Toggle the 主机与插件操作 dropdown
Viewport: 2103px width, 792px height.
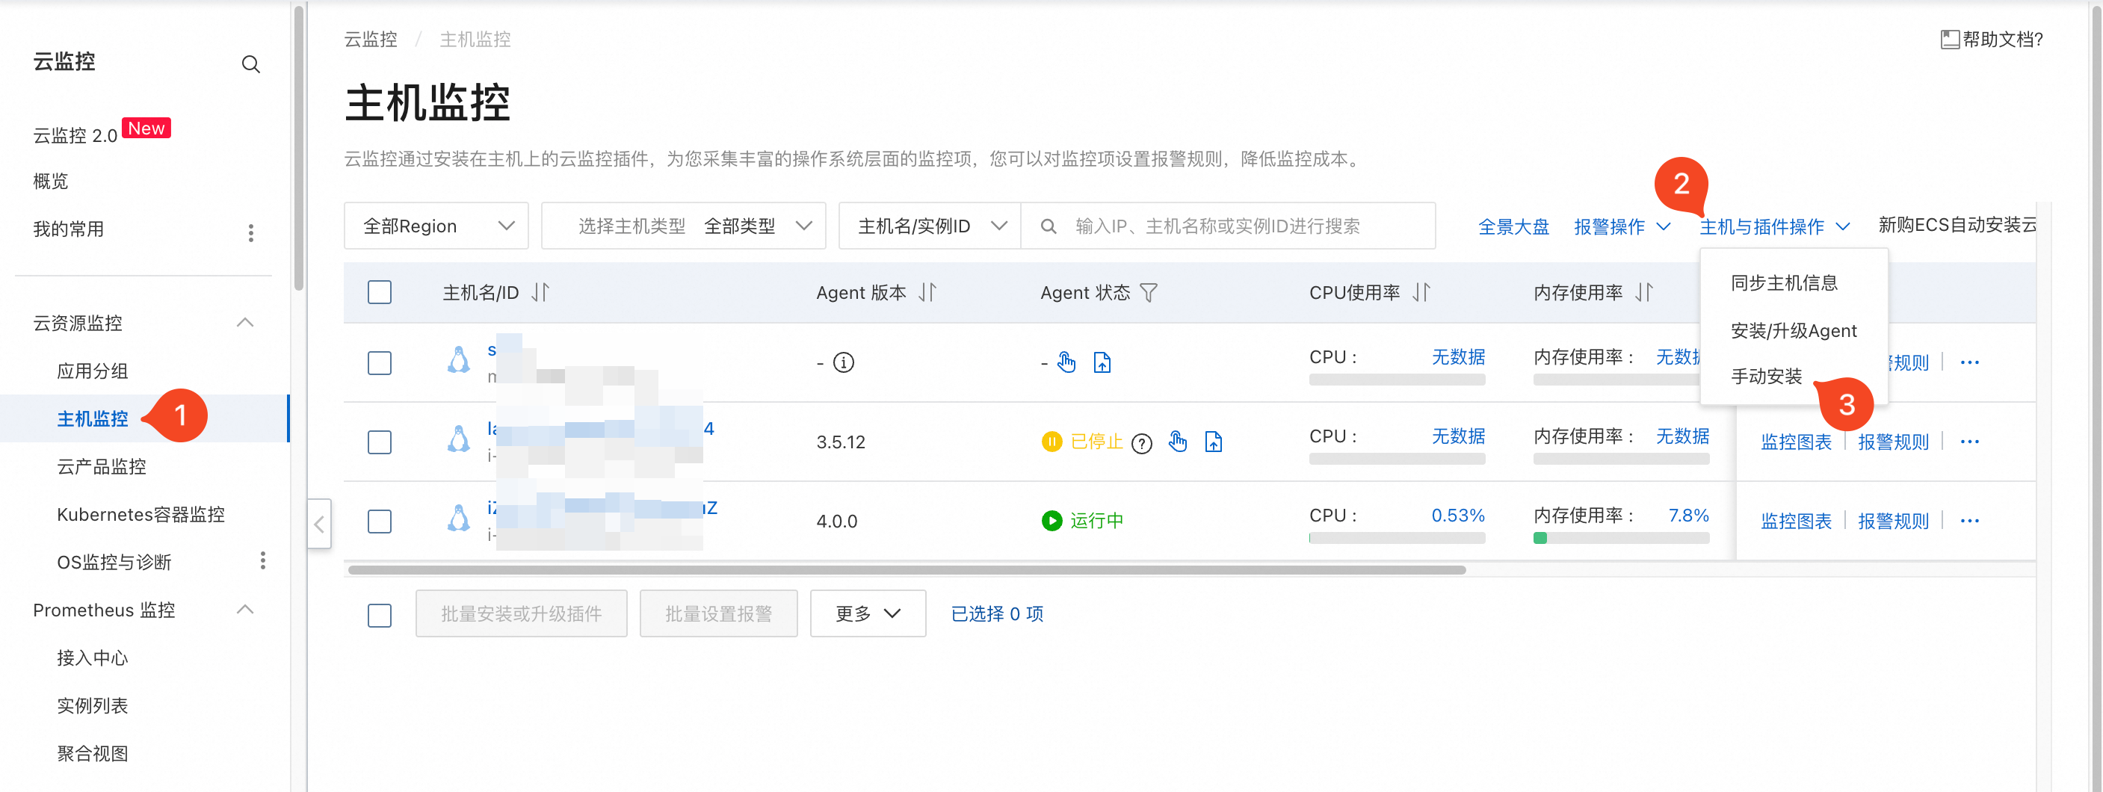tap(1774, 226)
